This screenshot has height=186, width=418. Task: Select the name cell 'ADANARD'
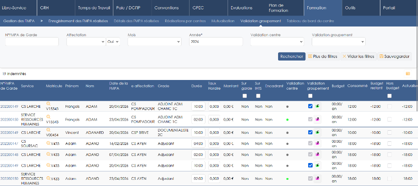pyautogui.click(x=95, y=133)
